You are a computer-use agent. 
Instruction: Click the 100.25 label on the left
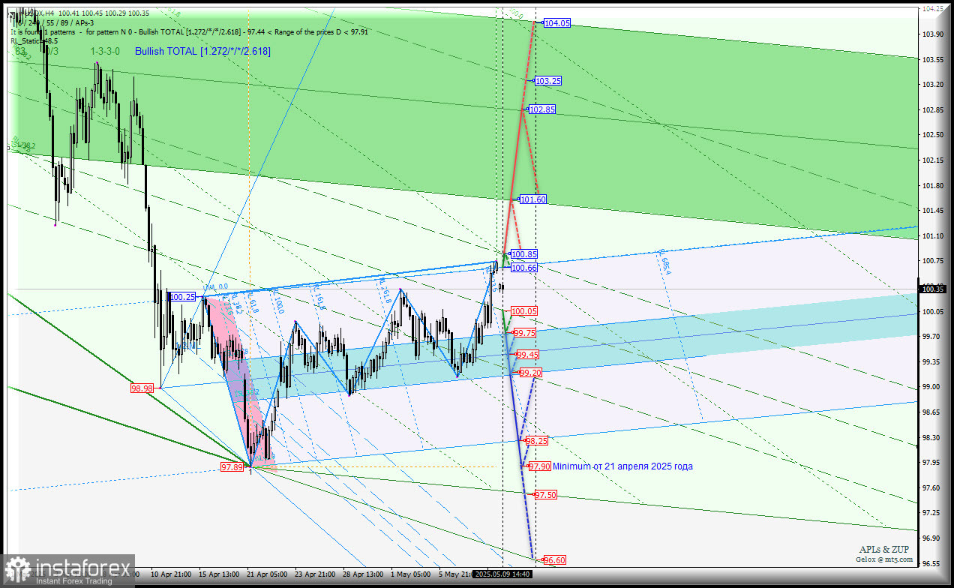182,297
